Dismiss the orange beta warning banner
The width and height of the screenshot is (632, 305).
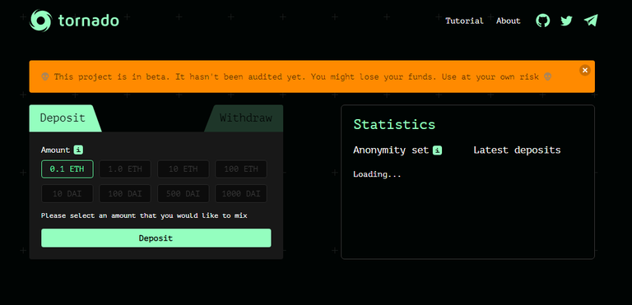click(585, 70)
